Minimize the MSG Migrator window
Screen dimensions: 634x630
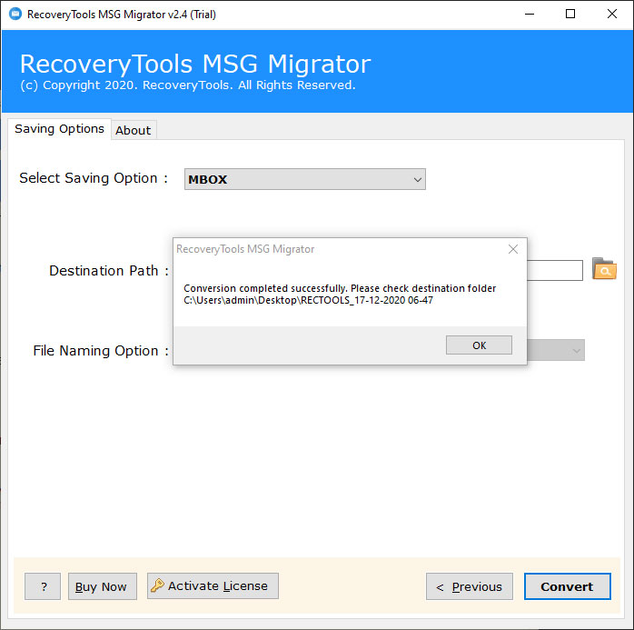coord(530,15)
